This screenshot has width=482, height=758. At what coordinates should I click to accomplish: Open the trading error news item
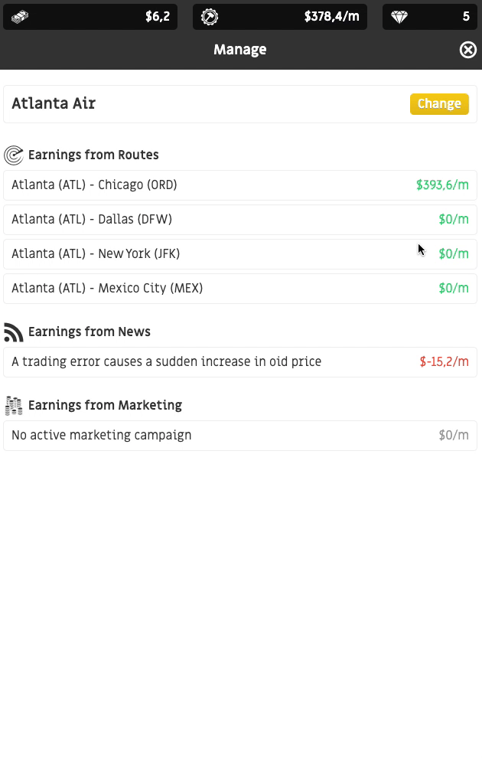click(240, 362)
